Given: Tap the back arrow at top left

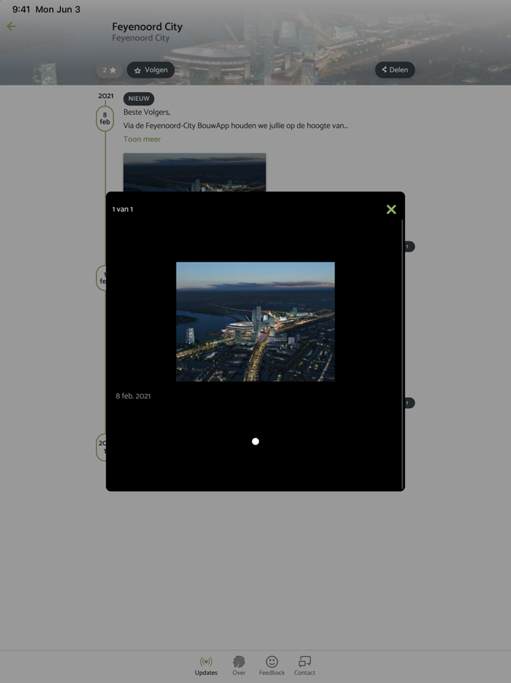Looking at the screenshot, I should pyautogui.click(x=11, y=26).
